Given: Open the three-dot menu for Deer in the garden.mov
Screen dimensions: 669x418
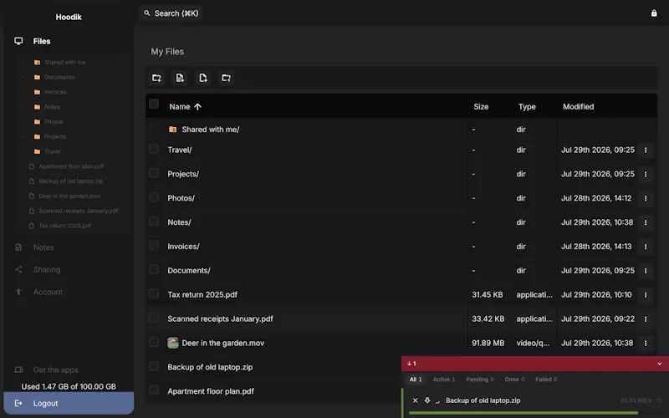Looking at the screenshot, I should coord(646,343).
